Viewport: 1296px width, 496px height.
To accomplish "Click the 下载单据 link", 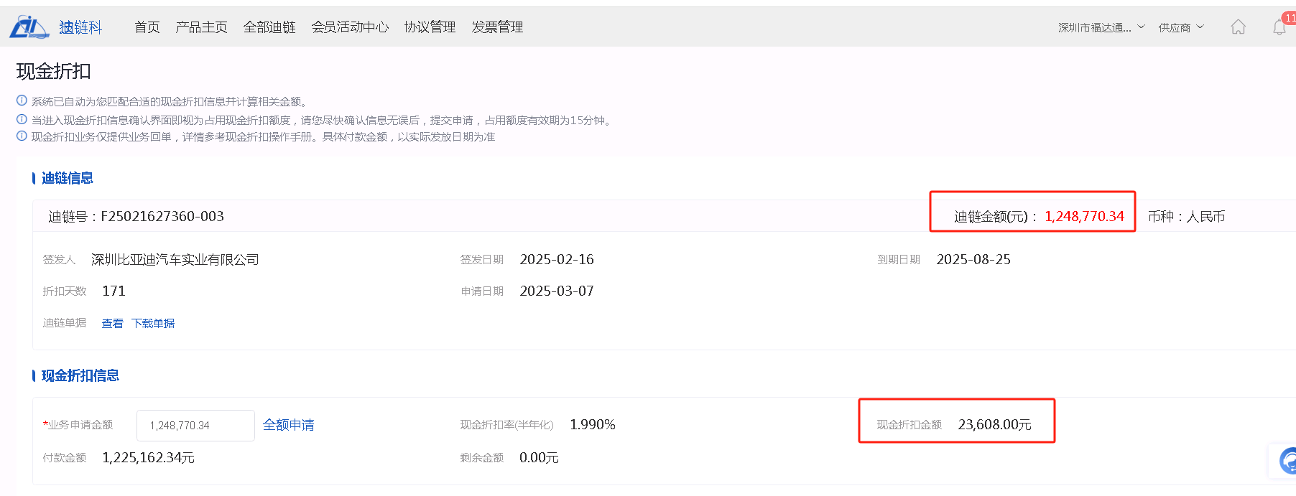I will point(153,324).
